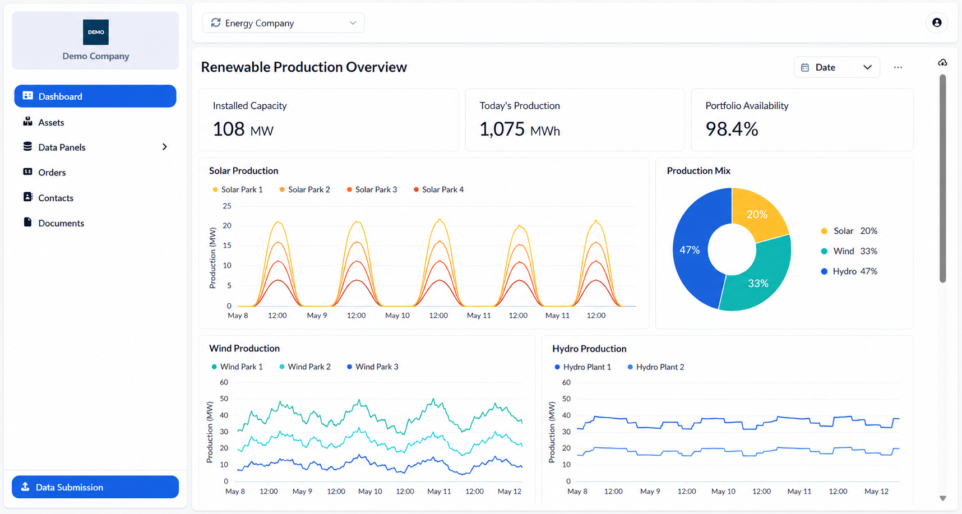Click the Demo Company logo
The width and height of the screenshot is (962, 514).
[96, 32]
